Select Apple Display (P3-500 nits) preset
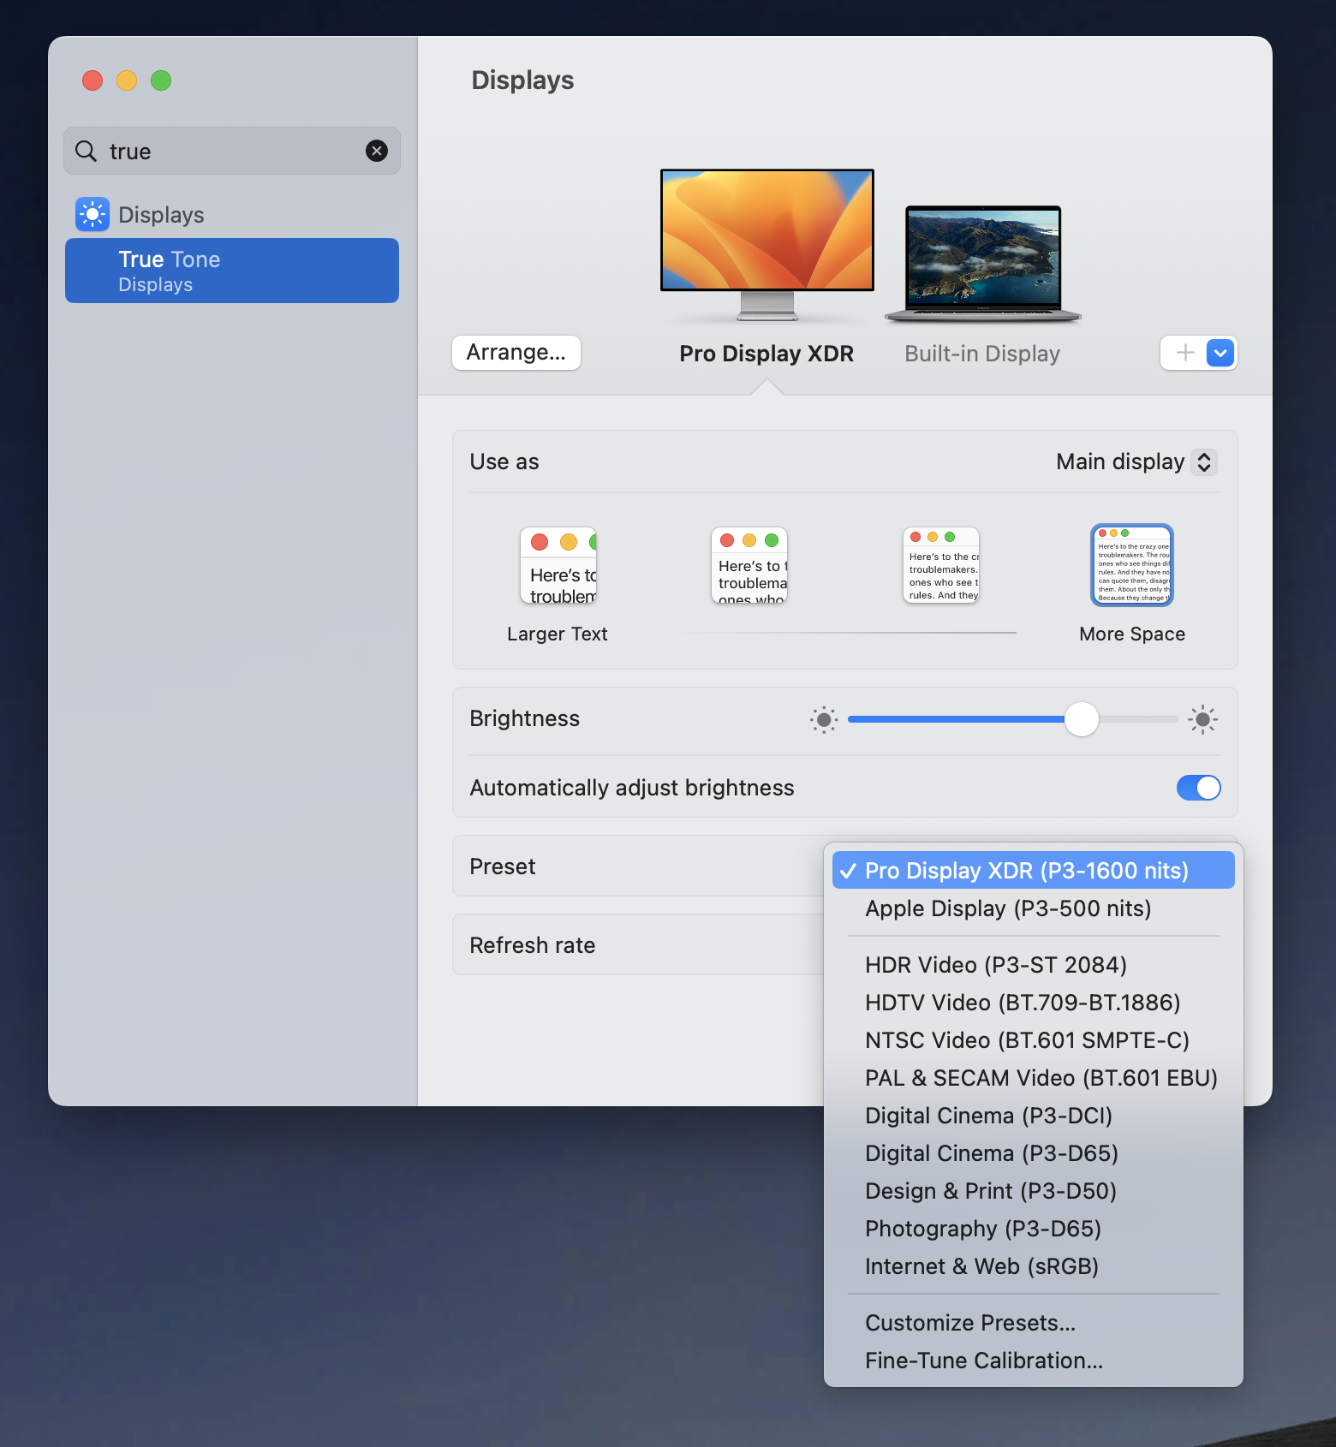1336x1447 pixels. click(1034, 908)
